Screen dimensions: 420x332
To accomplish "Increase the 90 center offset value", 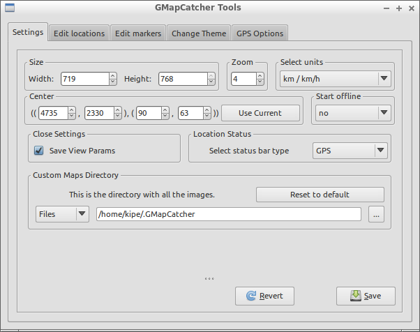I will pos(165,110).
